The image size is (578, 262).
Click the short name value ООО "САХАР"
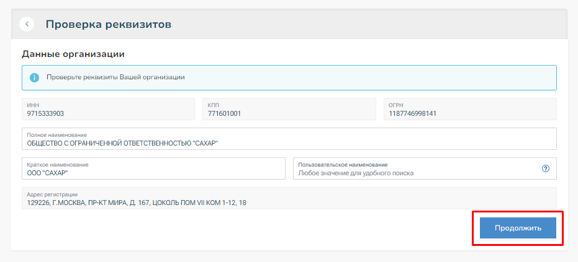[47, 173]
